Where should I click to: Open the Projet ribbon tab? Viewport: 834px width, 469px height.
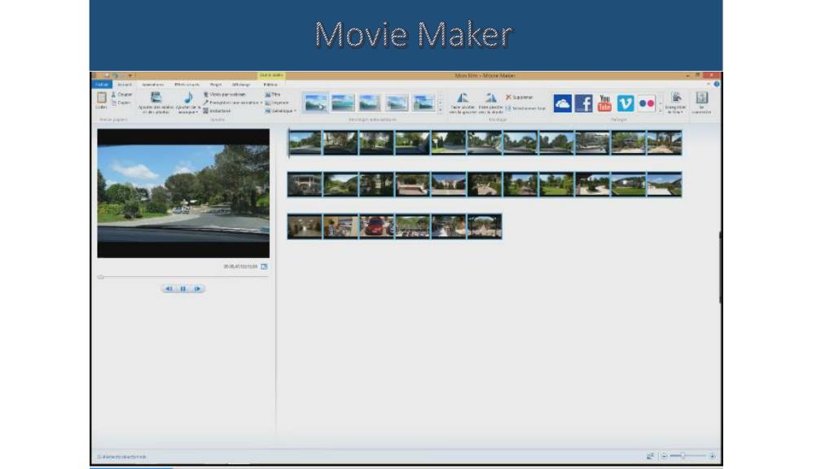(x=215, y=85)
